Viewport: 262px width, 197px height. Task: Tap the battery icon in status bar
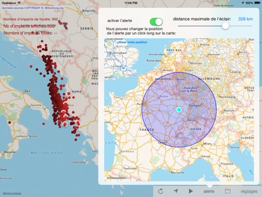click(x=258, y=3)
